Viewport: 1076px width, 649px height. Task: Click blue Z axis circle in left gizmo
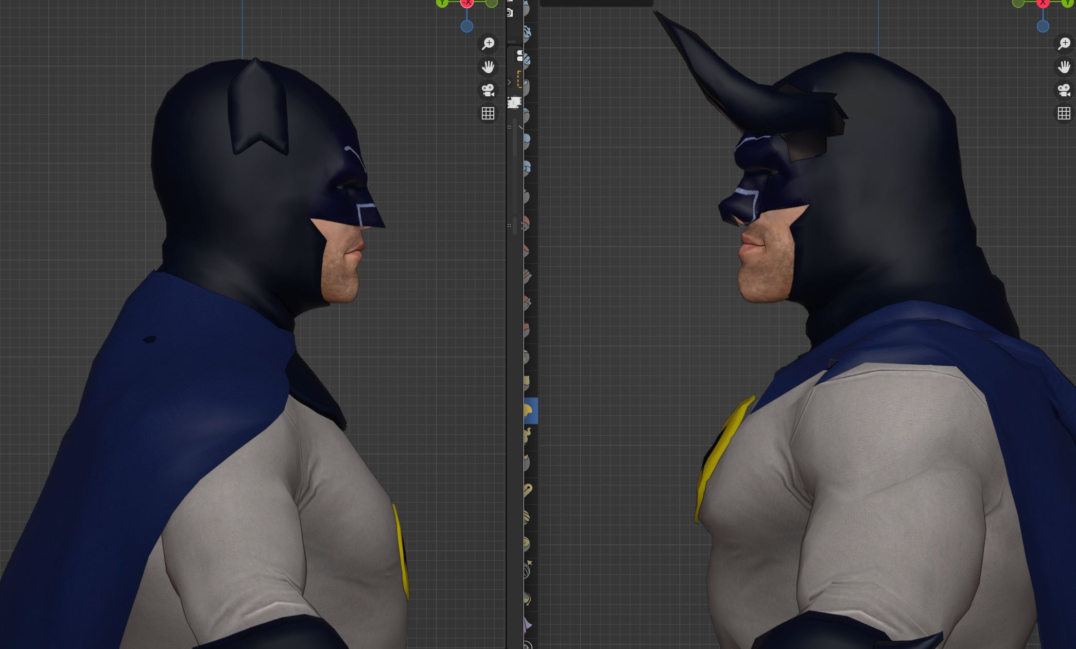click(x=466, y=27)
